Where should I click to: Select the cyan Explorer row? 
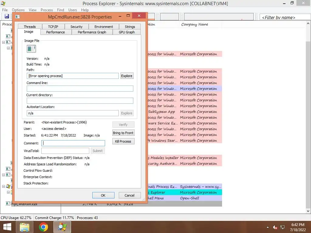click(x=185, y=192)
